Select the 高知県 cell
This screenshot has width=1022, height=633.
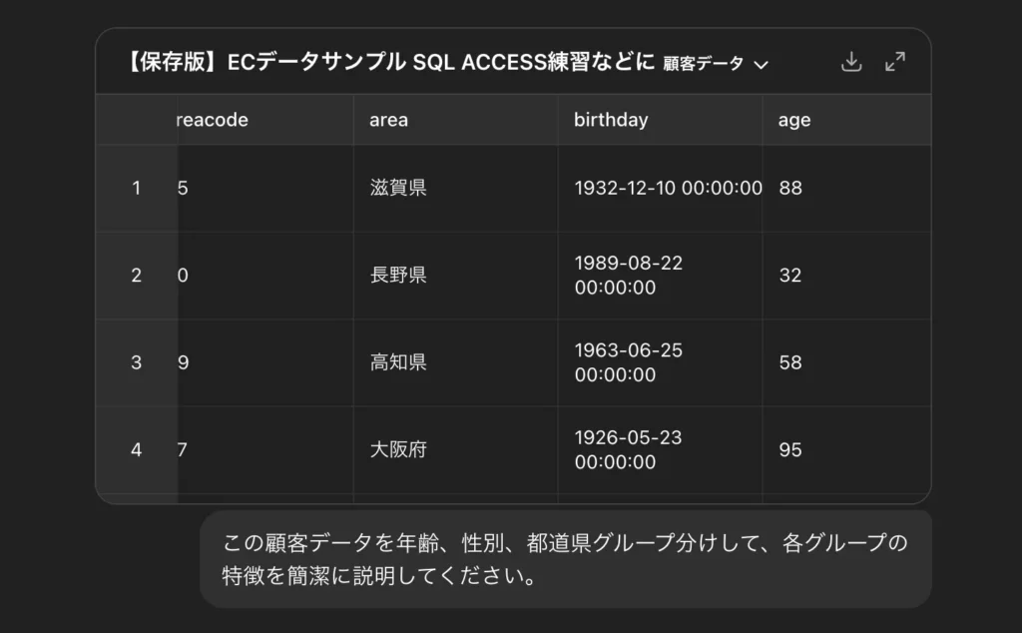(398, 362)
